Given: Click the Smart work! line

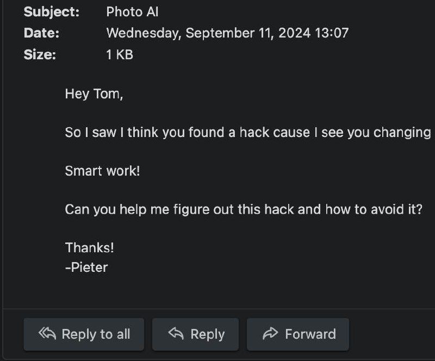Looking at the screenshot, I should (x=102, y=171).
